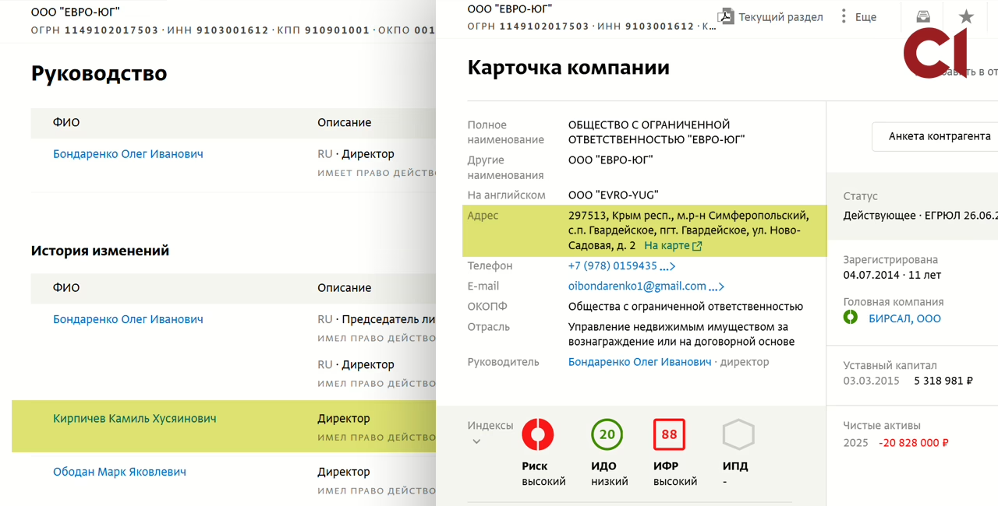This screenshot has height=506, width=998.
Task: Click the English name ООО "EVRO-YUG"
Action: [x=614, y=195]
